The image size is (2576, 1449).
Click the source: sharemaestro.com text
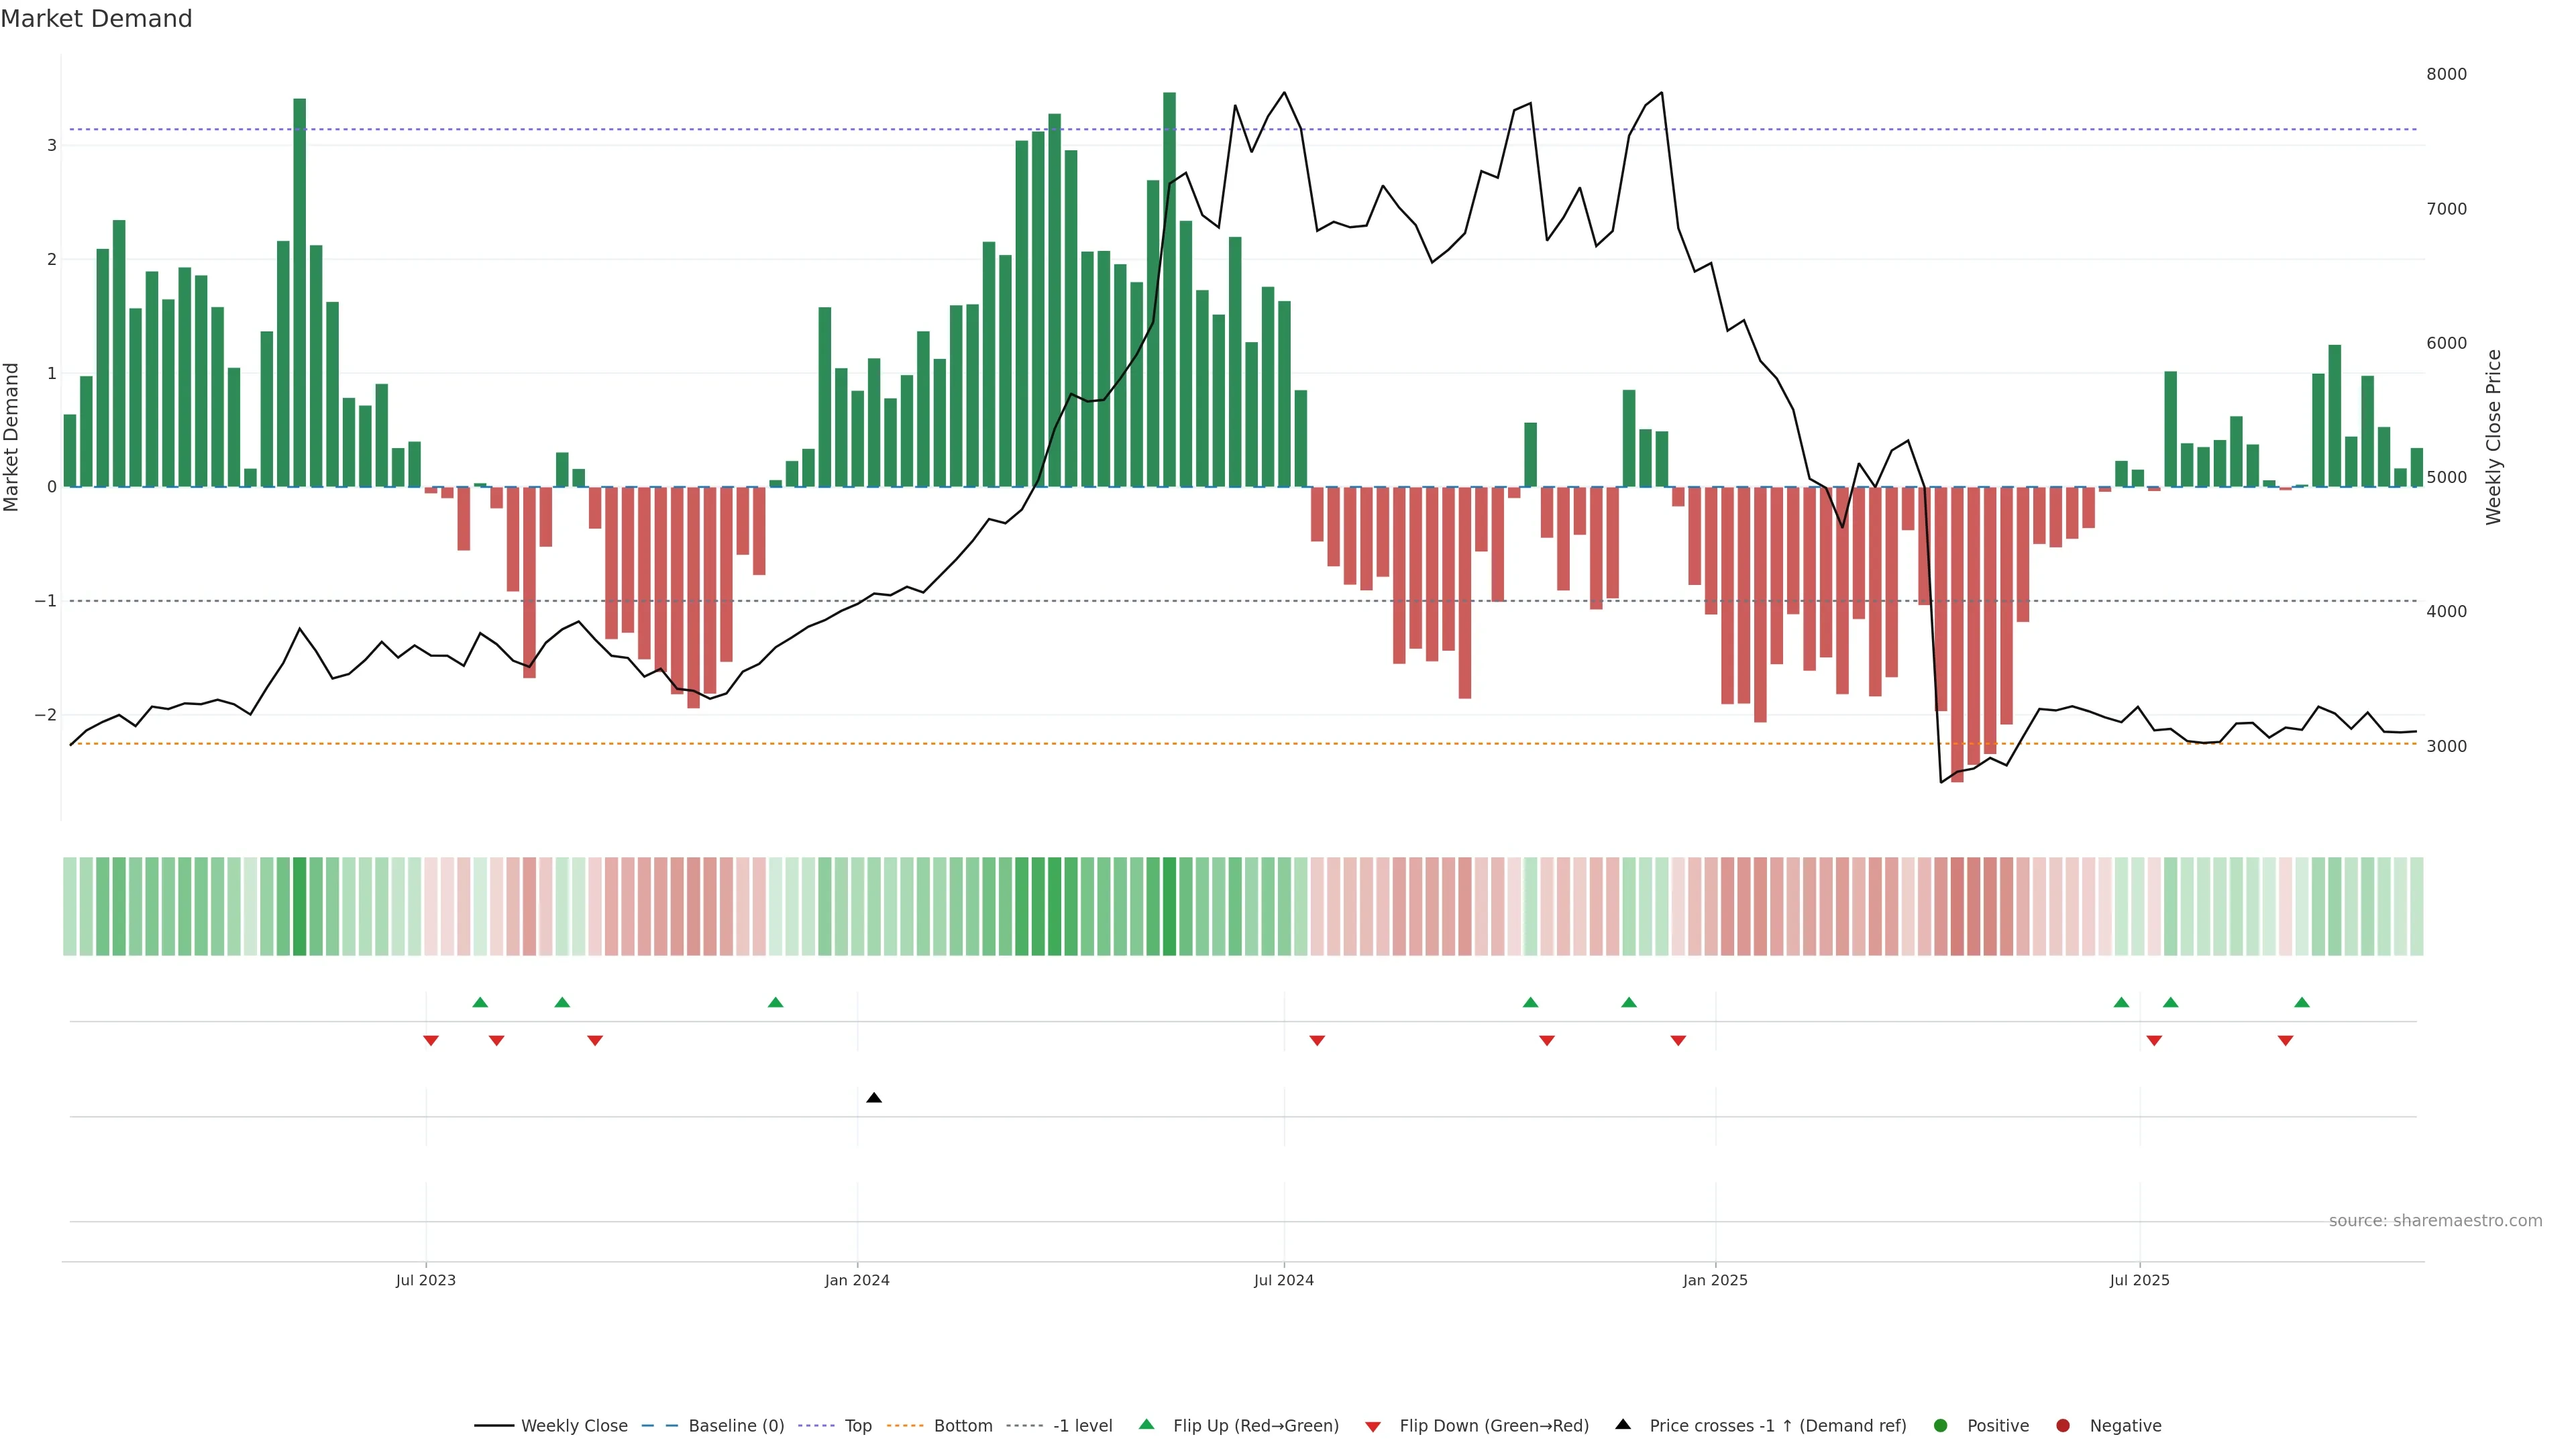2435,1221
